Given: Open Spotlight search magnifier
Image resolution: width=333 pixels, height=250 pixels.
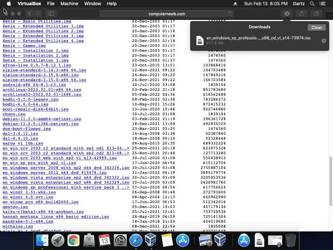Looking at the screenshot, I should coord(312,4).
